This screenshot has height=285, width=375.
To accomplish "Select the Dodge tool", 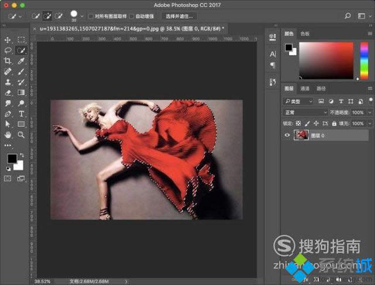I will [21, 103].
